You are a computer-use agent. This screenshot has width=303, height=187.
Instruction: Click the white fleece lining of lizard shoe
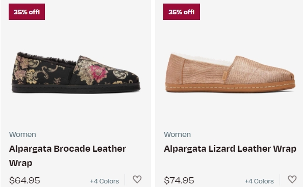203,60
